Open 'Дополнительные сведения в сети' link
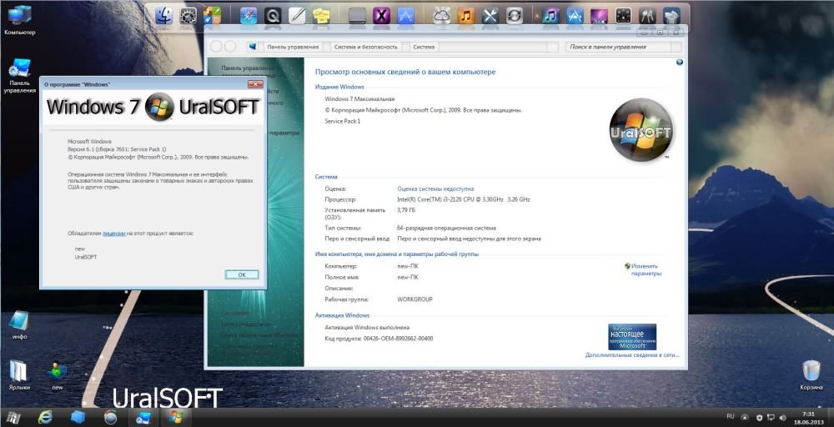Image resolution: width=834 pixels, height=427 pixels. click(x=631, y=354)
